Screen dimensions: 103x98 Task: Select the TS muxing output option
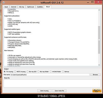[8, 72]
